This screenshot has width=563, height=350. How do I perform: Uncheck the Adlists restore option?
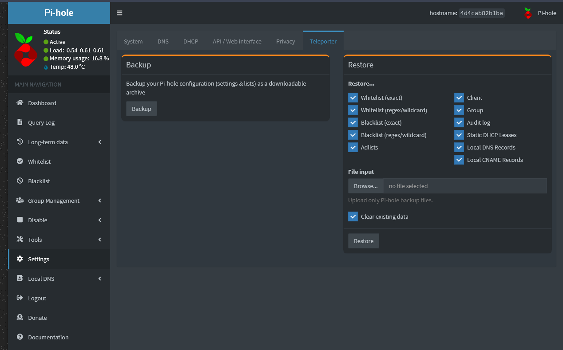click(353, 147)
